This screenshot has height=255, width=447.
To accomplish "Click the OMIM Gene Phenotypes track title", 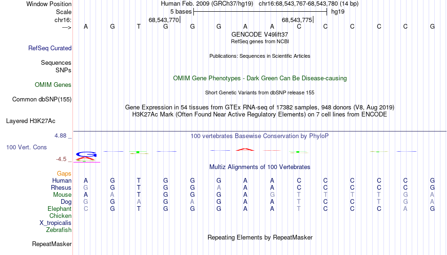I will point(260,78).
